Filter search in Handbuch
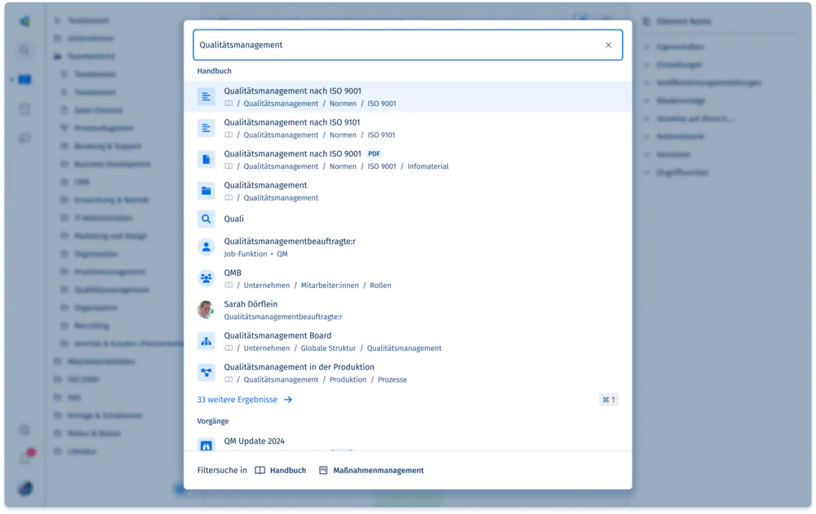The image size is (816, 514). 281,471
